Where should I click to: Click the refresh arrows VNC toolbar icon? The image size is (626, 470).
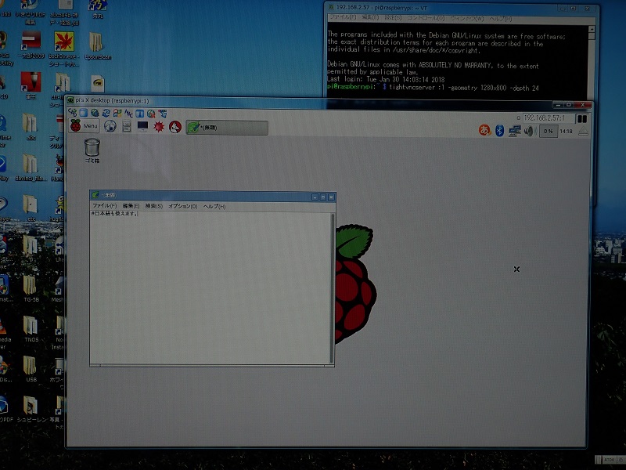click(x=106, y=113)
